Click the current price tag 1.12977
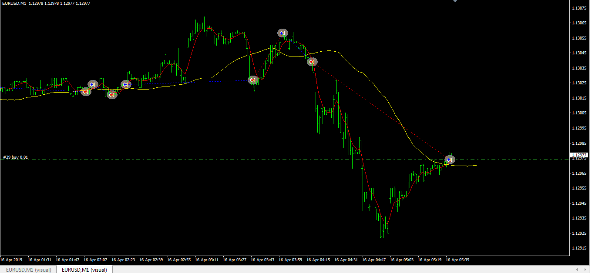 579,155
